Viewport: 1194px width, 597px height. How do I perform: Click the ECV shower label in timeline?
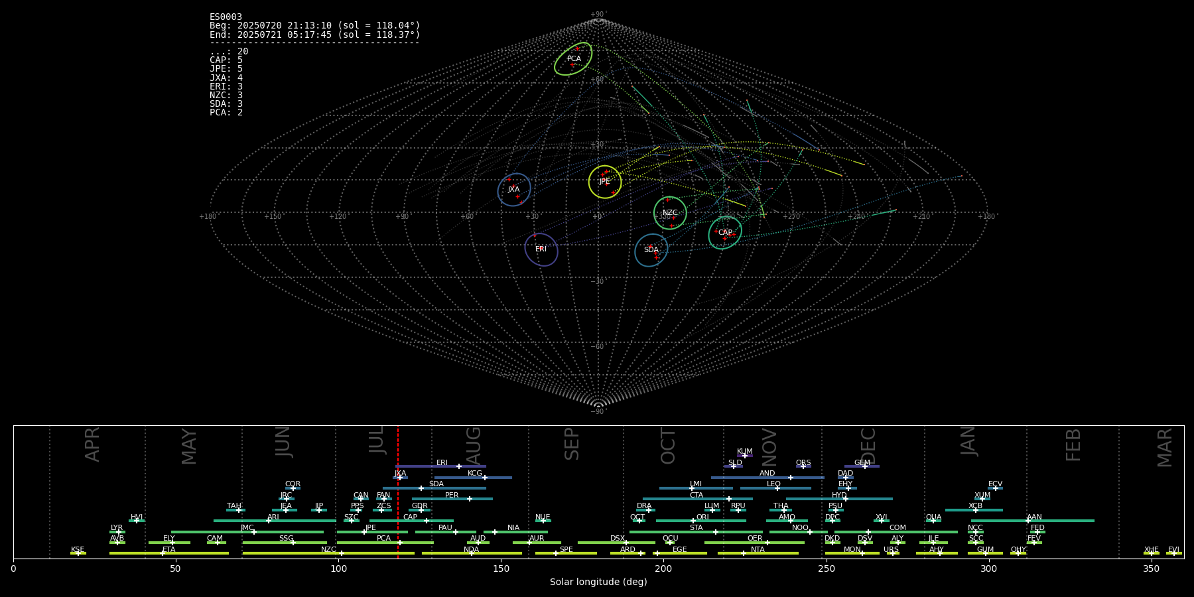pyautogui.click(x=995, y=484)
